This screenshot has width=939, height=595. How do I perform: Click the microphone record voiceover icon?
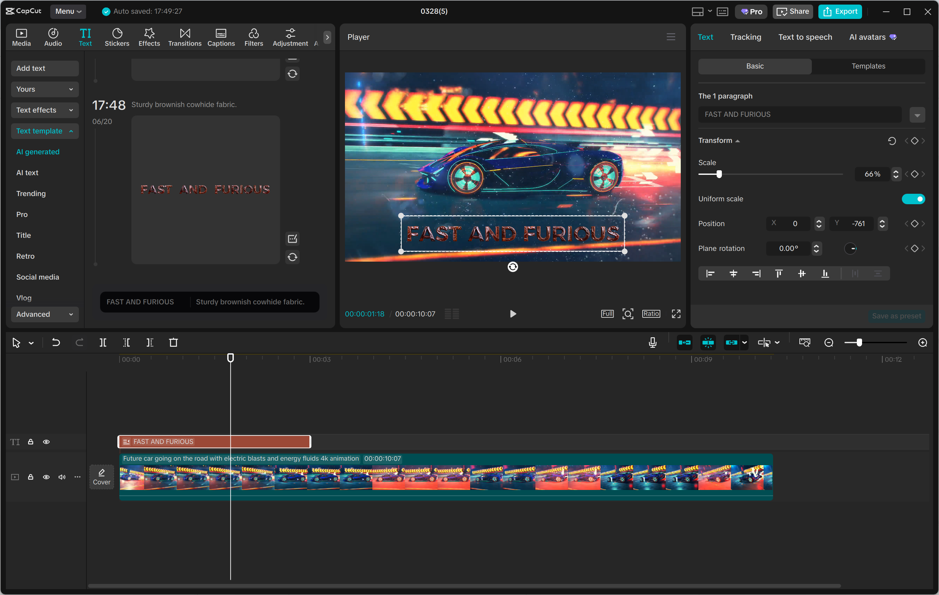652,343
